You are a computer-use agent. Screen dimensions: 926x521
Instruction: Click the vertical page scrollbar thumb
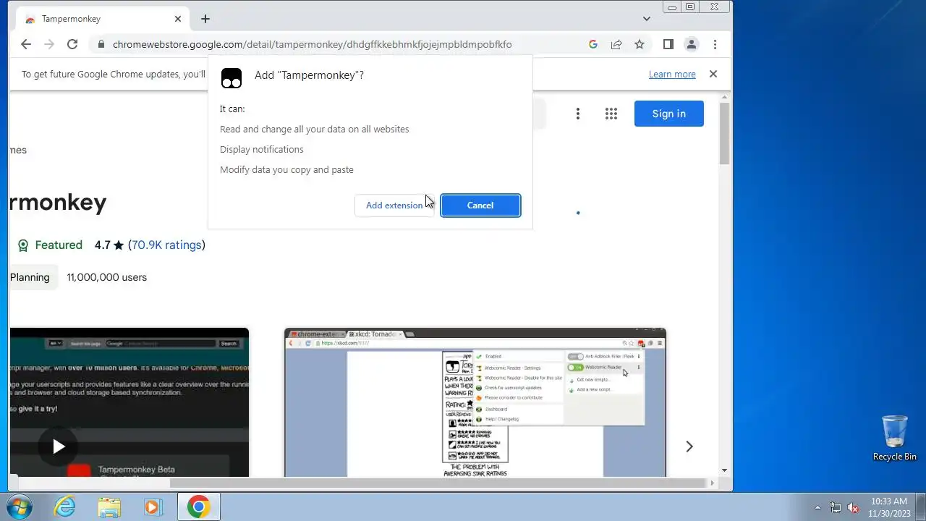[x=725, y=134]
